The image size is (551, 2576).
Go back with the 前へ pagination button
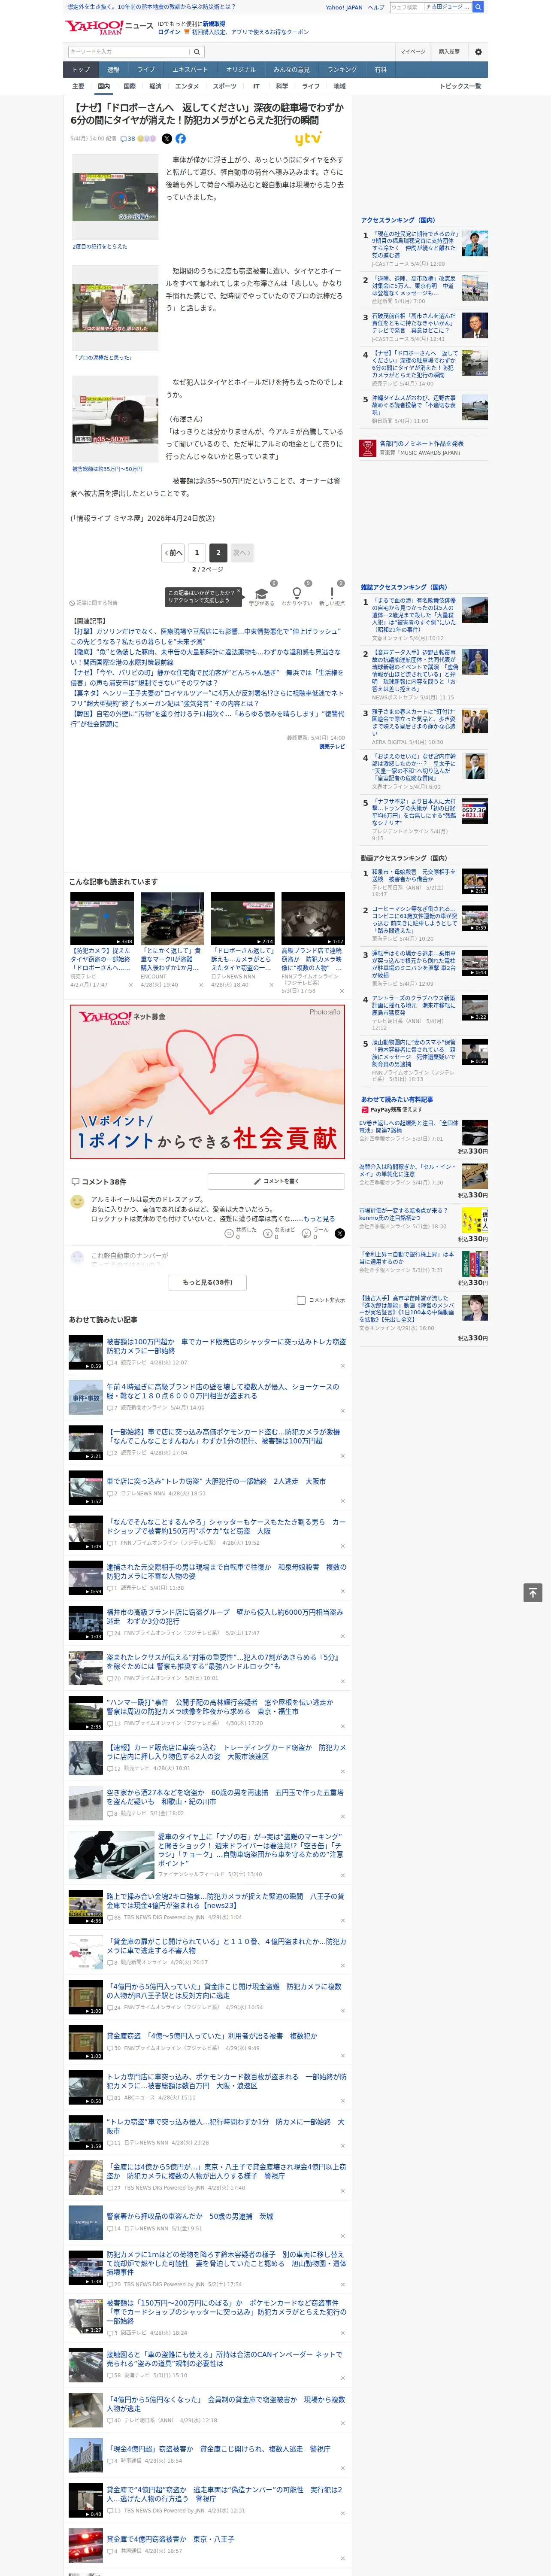pyautogui.click(x=173, y=552)
